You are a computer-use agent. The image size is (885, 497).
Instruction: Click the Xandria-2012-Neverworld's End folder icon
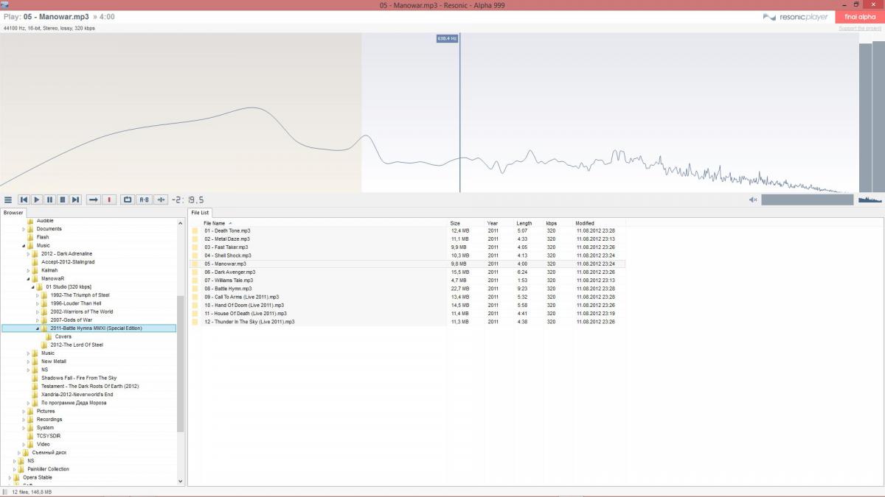(35, 395)
